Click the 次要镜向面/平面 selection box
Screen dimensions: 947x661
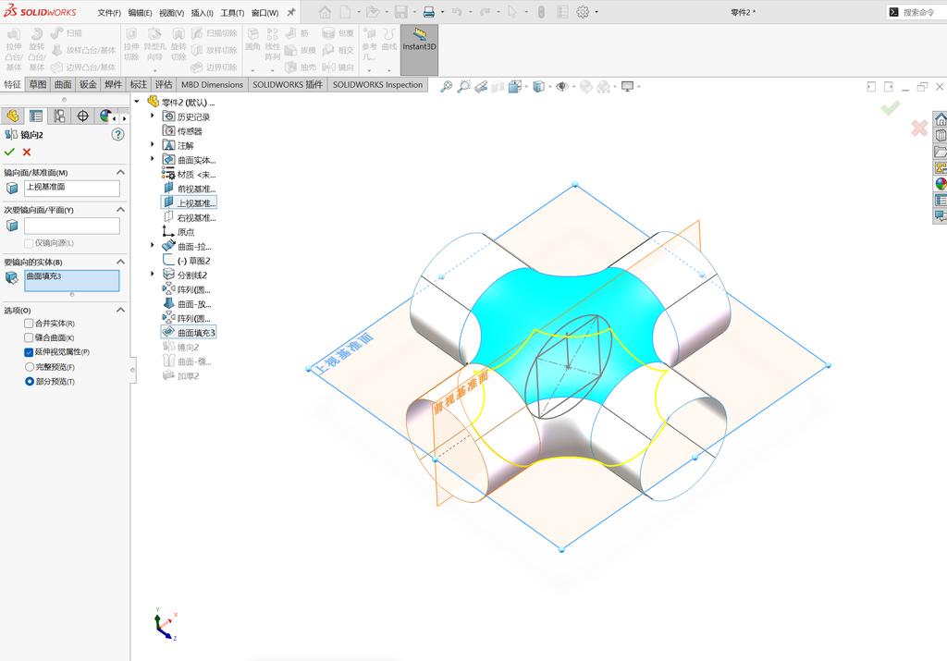(x=72, y=226)
